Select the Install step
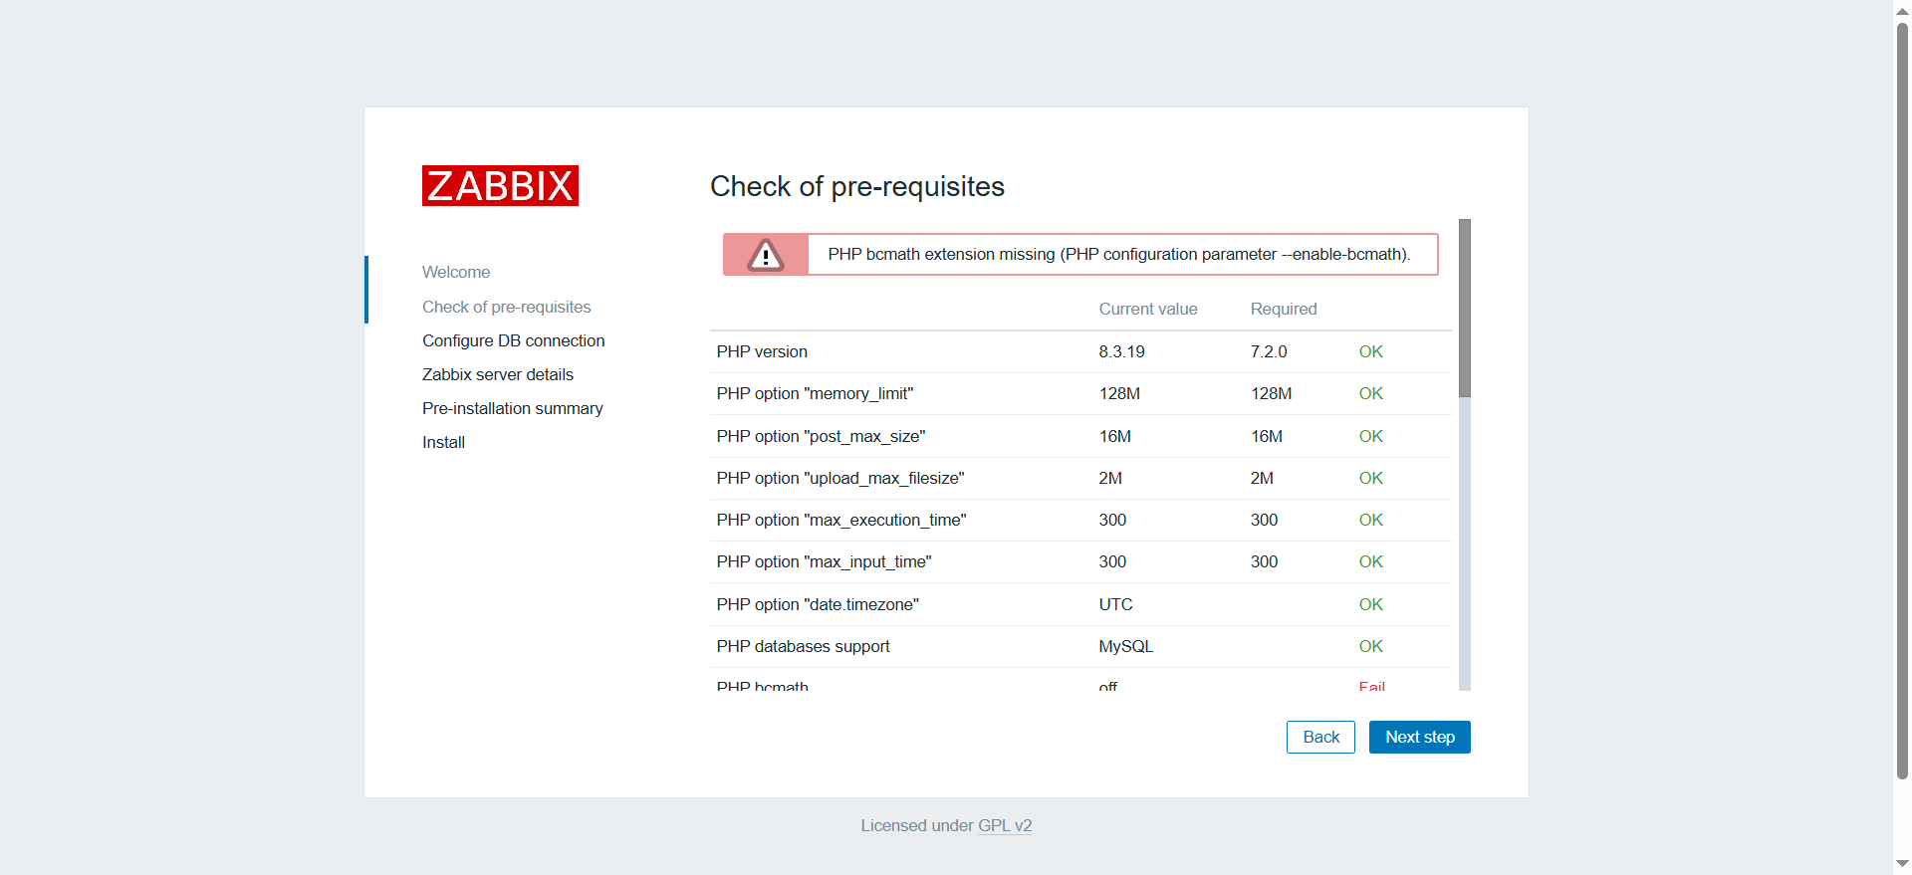The height and width of the screenshot is (875, 1912). 443,443
